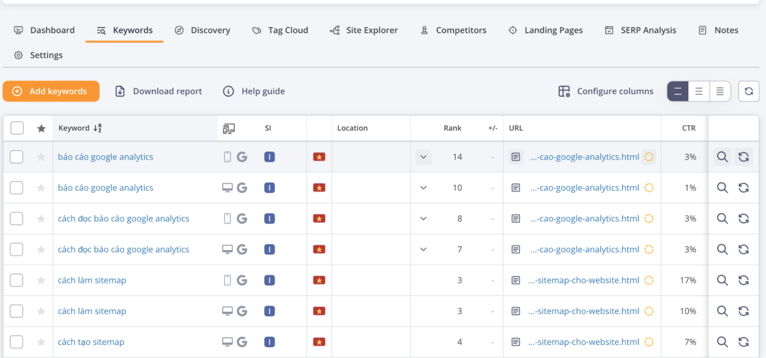Click magnifier icon in rank 7 row

(x=722, y=249)
